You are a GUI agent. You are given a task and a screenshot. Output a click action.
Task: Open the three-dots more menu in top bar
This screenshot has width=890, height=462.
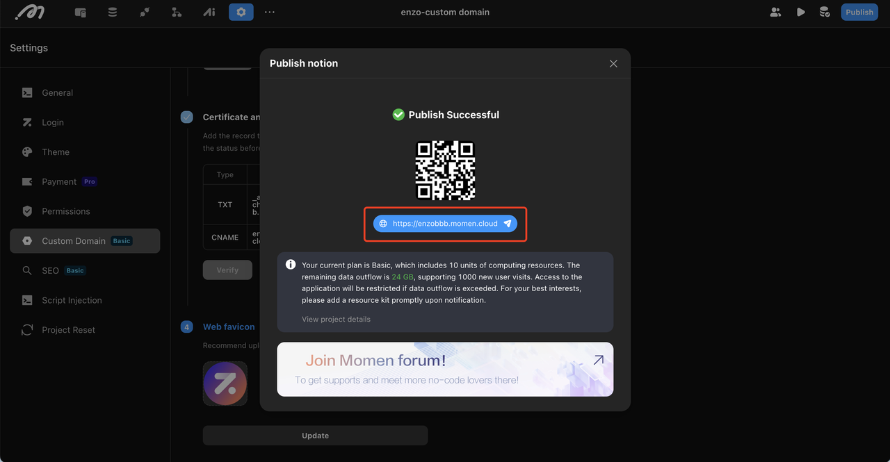tap(270, 12)
